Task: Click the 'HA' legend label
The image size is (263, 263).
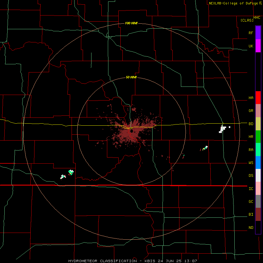Action: pos(251,98)
